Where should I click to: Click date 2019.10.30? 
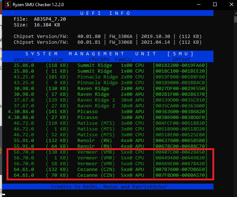156,37
